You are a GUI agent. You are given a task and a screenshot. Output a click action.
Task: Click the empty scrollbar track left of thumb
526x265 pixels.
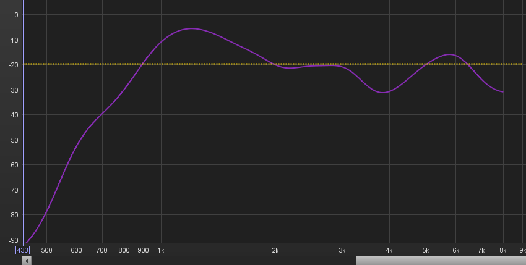[x=194, y=261]
